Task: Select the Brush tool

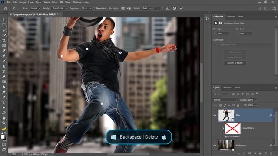Action: tap(4, 61)
